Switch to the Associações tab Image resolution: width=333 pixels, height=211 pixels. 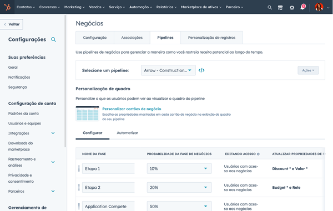132,38
